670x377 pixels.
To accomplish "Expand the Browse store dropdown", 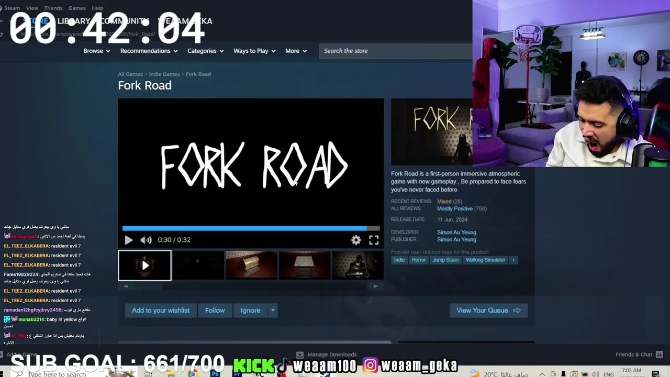I will point(97,51).
